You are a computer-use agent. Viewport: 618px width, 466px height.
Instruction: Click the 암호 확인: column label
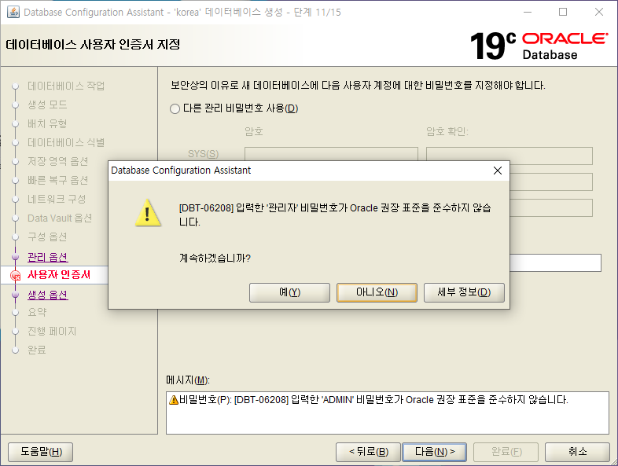(x=447, y=131)
